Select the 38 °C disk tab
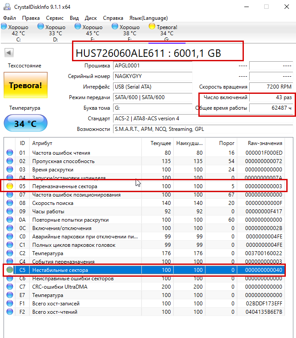The height and width of the screenshot is (338, 296). click(x=126, y=33)
